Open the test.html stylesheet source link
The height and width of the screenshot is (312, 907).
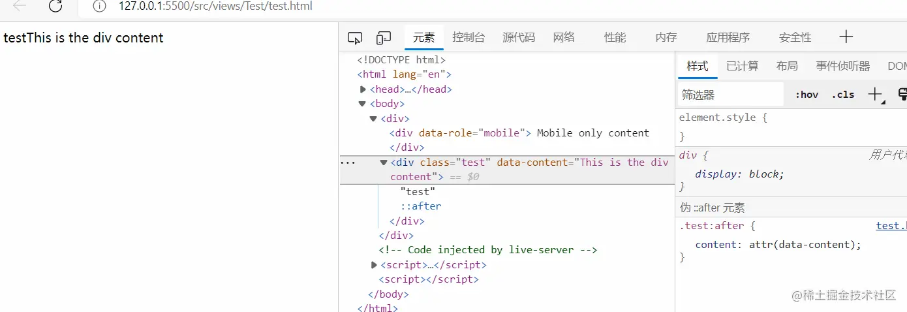click(x=891, y=226)
